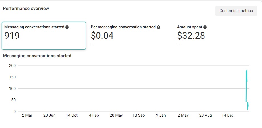The height and width of the screenshot is (128, 262).
Task: Click the 23 Aug x-axis label
Action: [x=205, y=115]
